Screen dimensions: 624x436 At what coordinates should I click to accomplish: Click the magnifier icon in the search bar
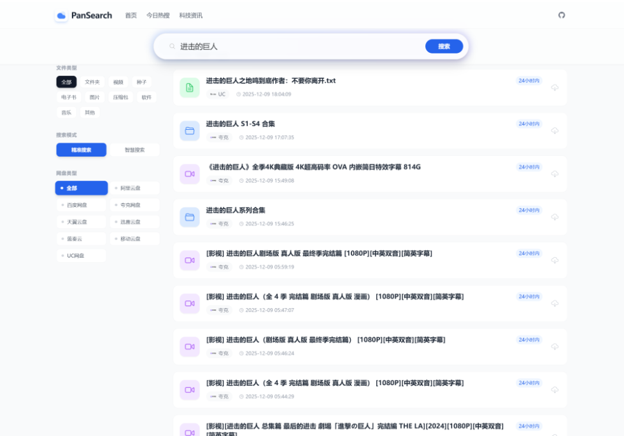pos(171,46)
